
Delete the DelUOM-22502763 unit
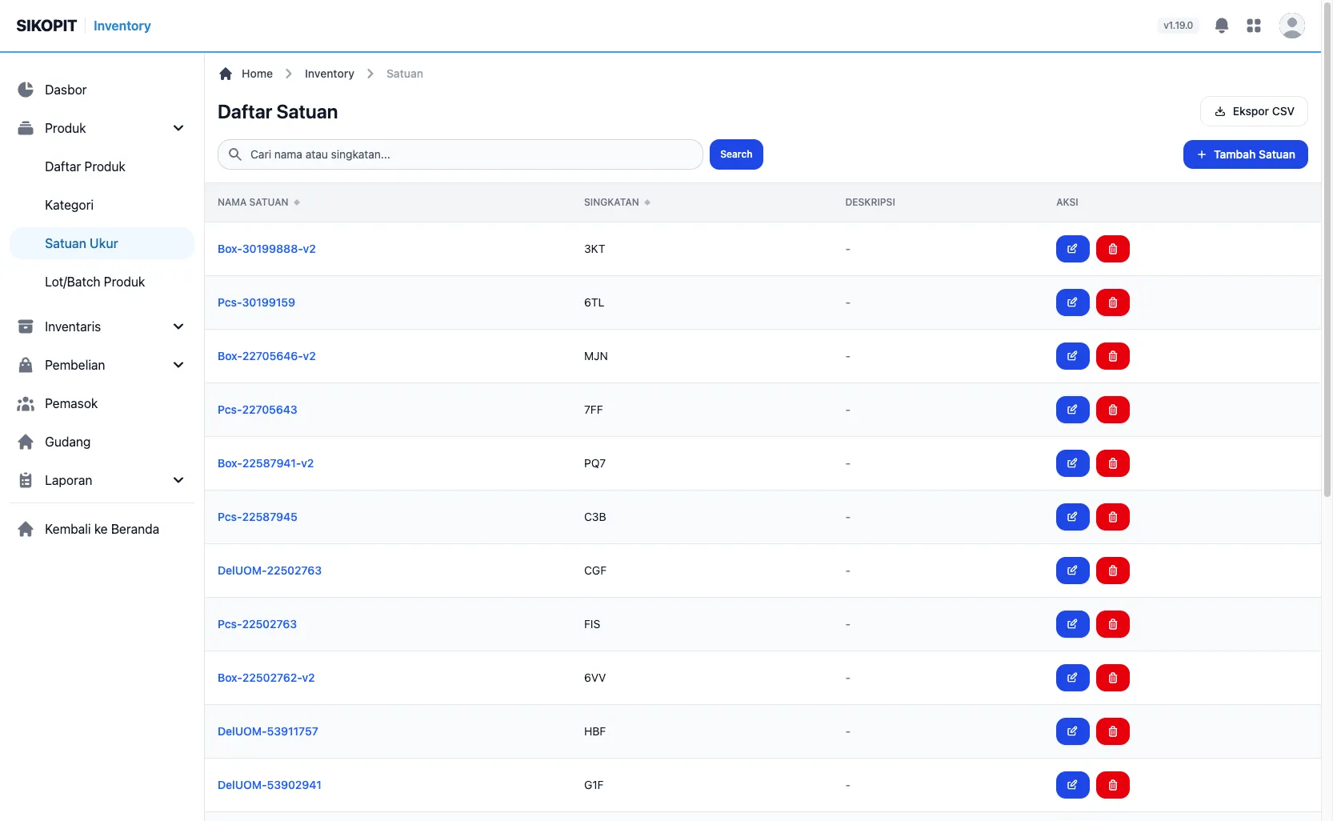pyautogui.click(x=1113, y=571)
